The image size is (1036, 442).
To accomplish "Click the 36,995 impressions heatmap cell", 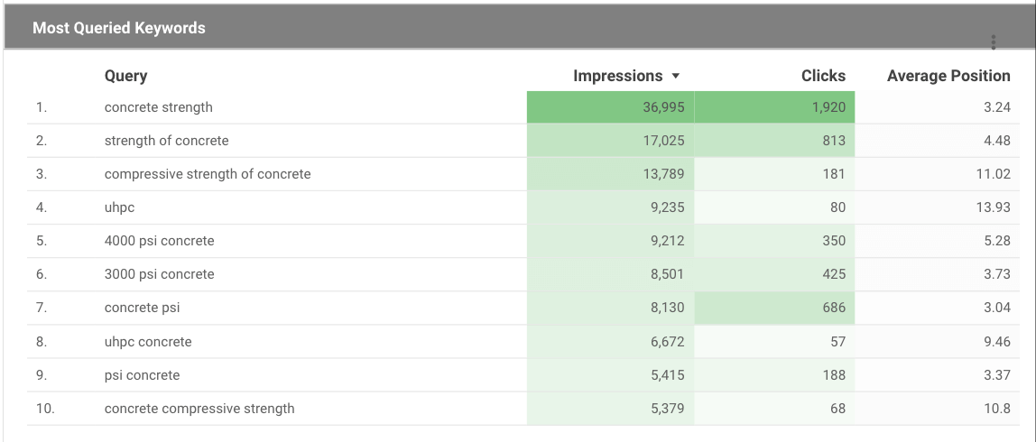I will [x=610, y=107].
